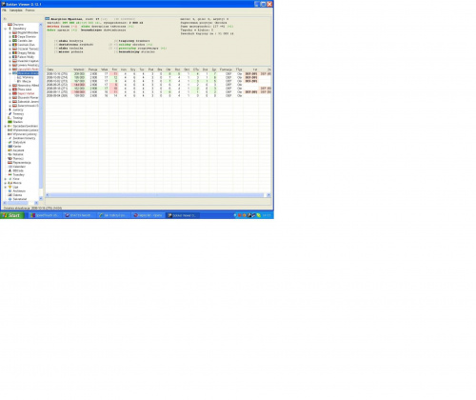Open the Stadion section
Image resolution: width=476 pixels, height=400 pixels.
point(17,122)
